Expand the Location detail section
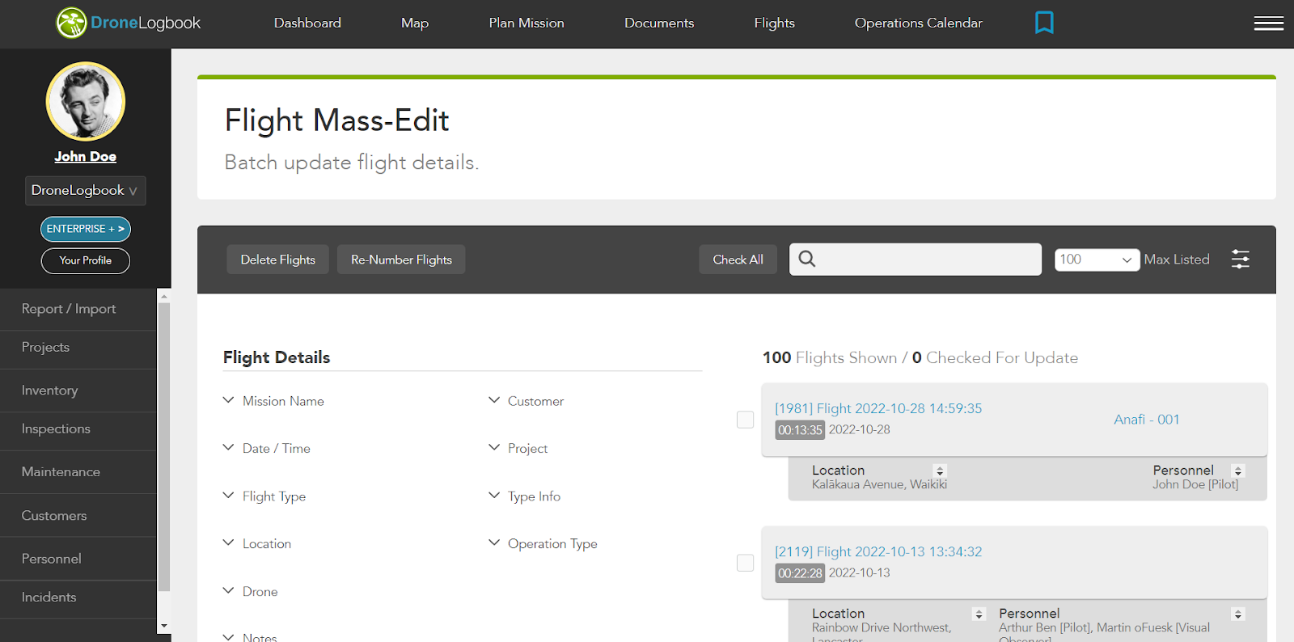1294x642 pixels. (256, 543)
